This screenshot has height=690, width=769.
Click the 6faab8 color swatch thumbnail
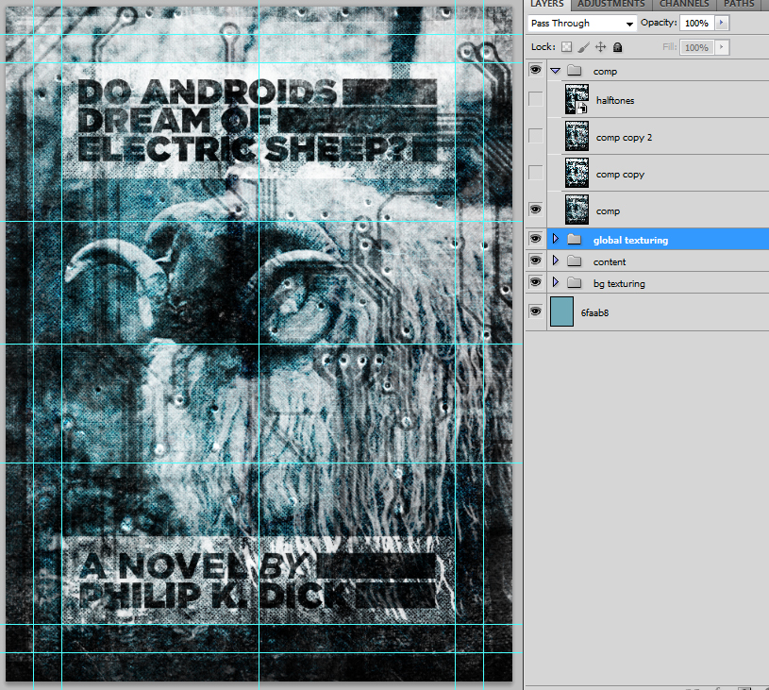tap(562, 311)
